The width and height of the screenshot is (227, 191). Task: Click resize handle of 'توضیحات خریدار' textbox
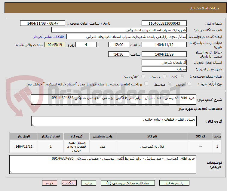(11, 172)
